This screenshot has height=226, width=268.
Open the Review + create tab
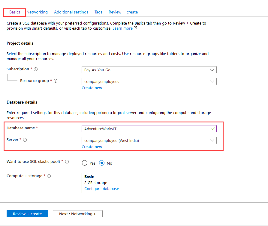(123, 12)
